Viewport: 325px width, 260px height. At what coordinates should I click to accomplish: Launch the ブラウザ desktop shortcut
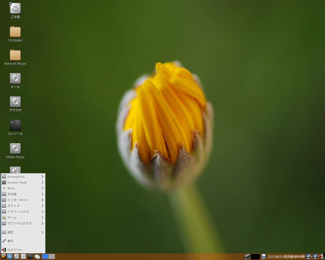[x=15, y=102]
